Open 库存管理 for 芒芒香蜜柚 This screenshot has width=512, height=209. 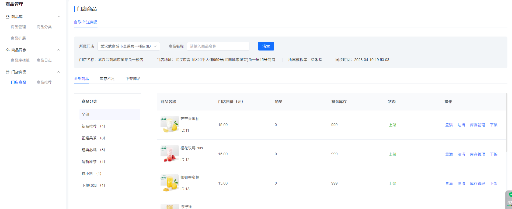(x=478, y=125)
